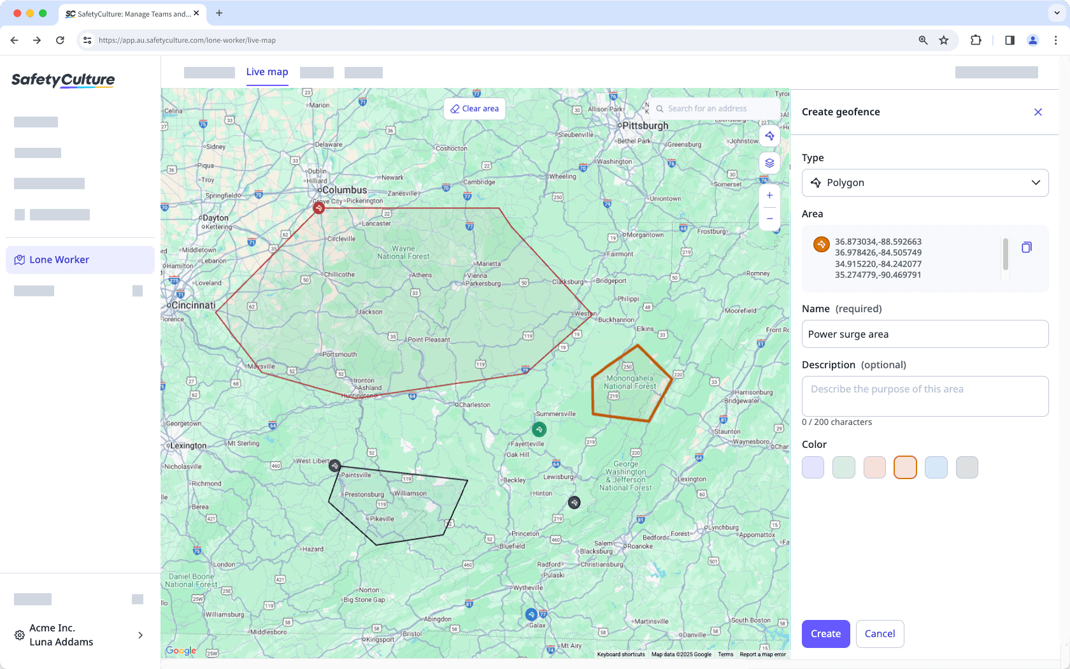Select the polygon drawing tool on the map
1070x669 pixels.
point(769,136)
